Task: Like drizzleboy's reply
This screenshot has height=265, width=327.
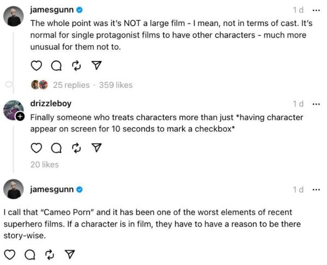Action: click(x=36, y=148)
